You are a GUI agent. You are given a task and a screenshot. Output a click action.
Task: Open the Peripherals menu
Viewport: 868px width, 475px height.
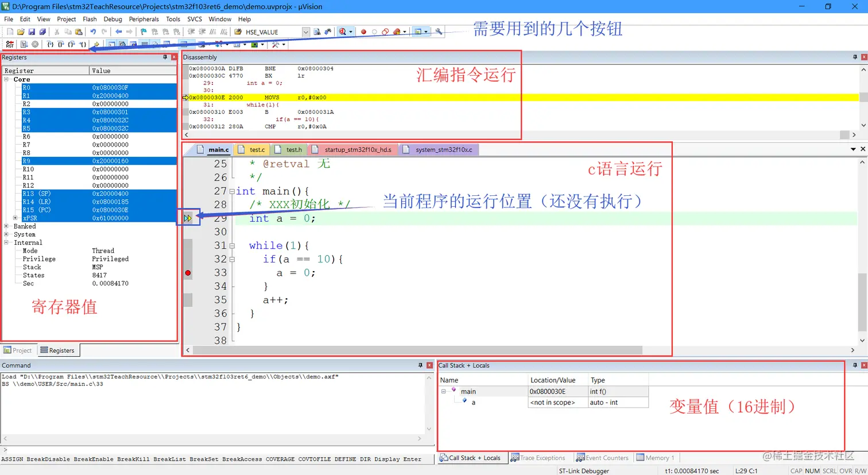pos(144,19)
